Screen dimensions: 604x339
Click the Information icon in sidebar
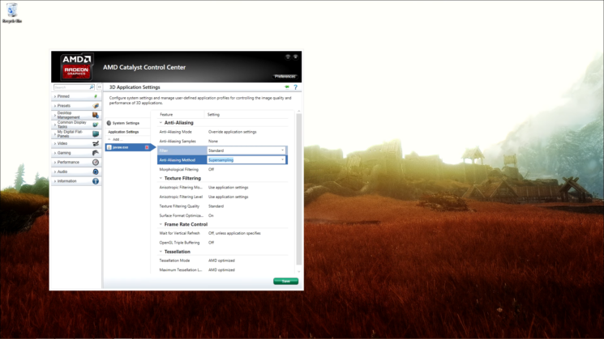click(x=96, y=181)
